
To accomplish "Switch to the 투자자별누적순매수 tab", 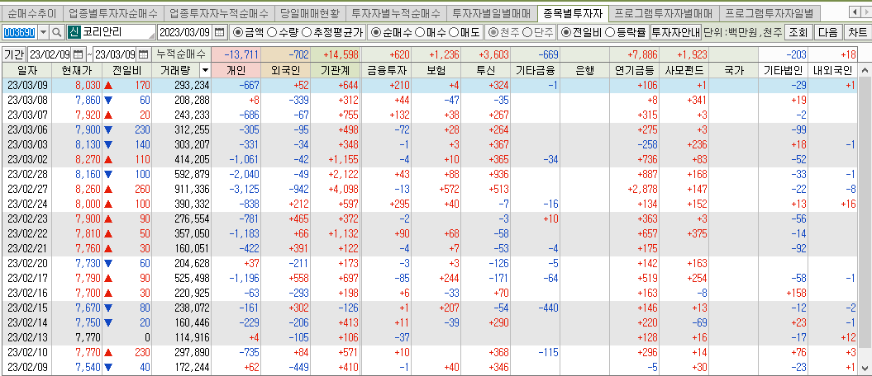I will (396, 12).
